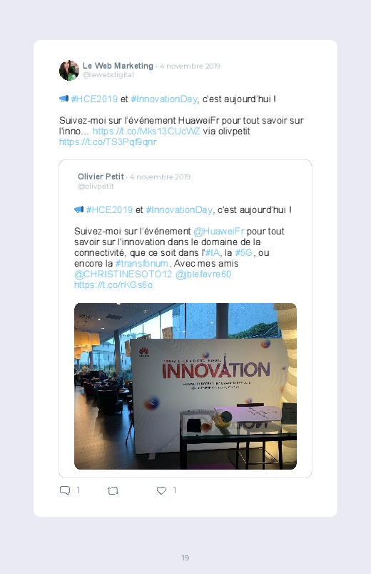Open the Innovation event photo

pyautogui.click(x=185, y=386)
